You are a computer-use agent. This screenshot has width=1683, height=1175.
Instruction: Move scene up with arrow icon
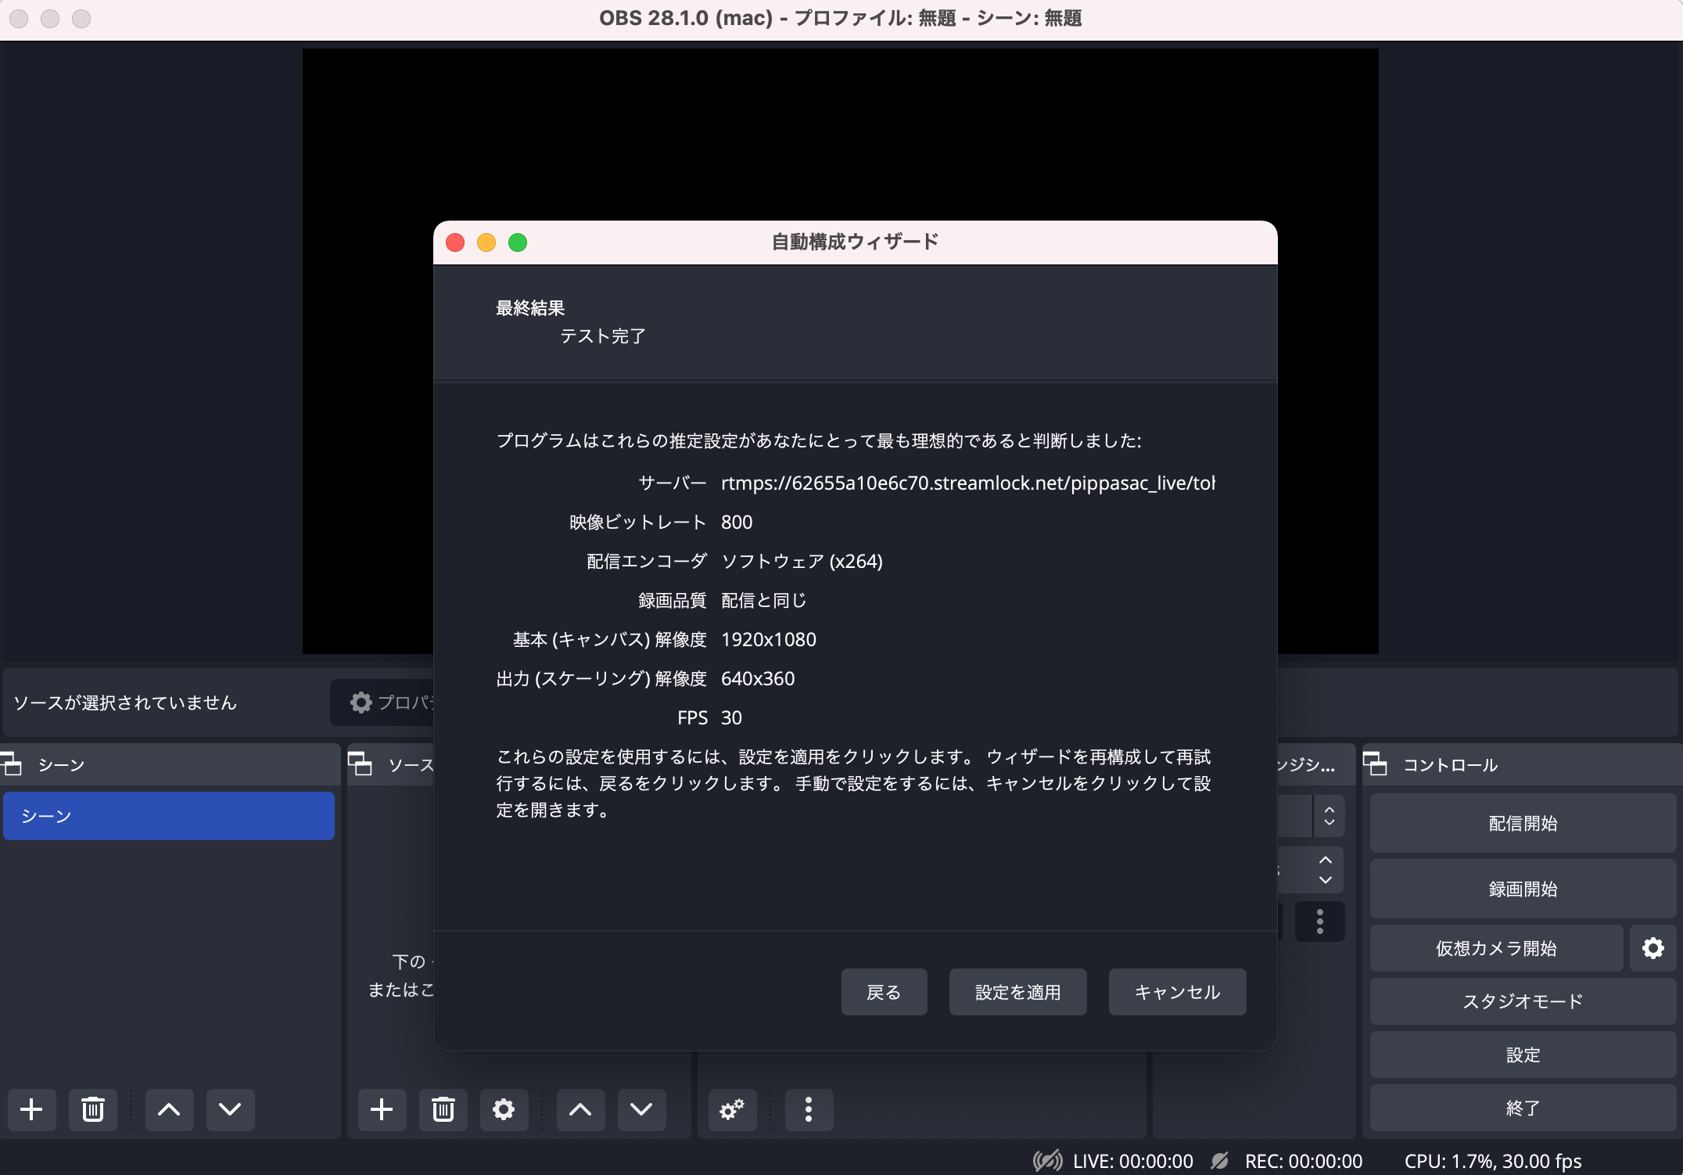[x=169, y=1109]
